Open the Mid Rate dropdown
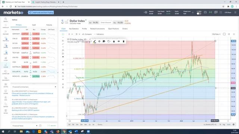Viewport: 239px width, 134px height. pos(216,34)
